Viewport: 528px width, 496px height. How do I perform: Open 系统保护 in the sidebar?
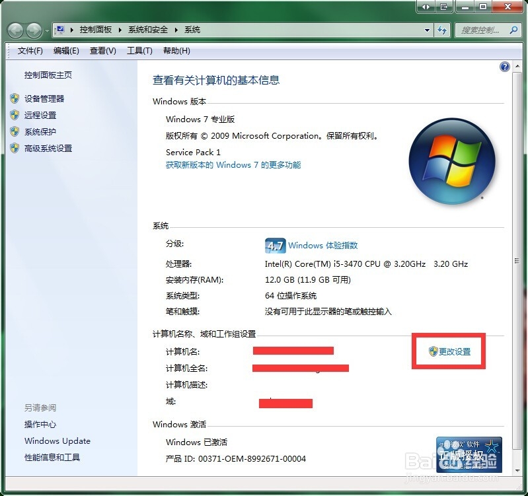point(40,131)
